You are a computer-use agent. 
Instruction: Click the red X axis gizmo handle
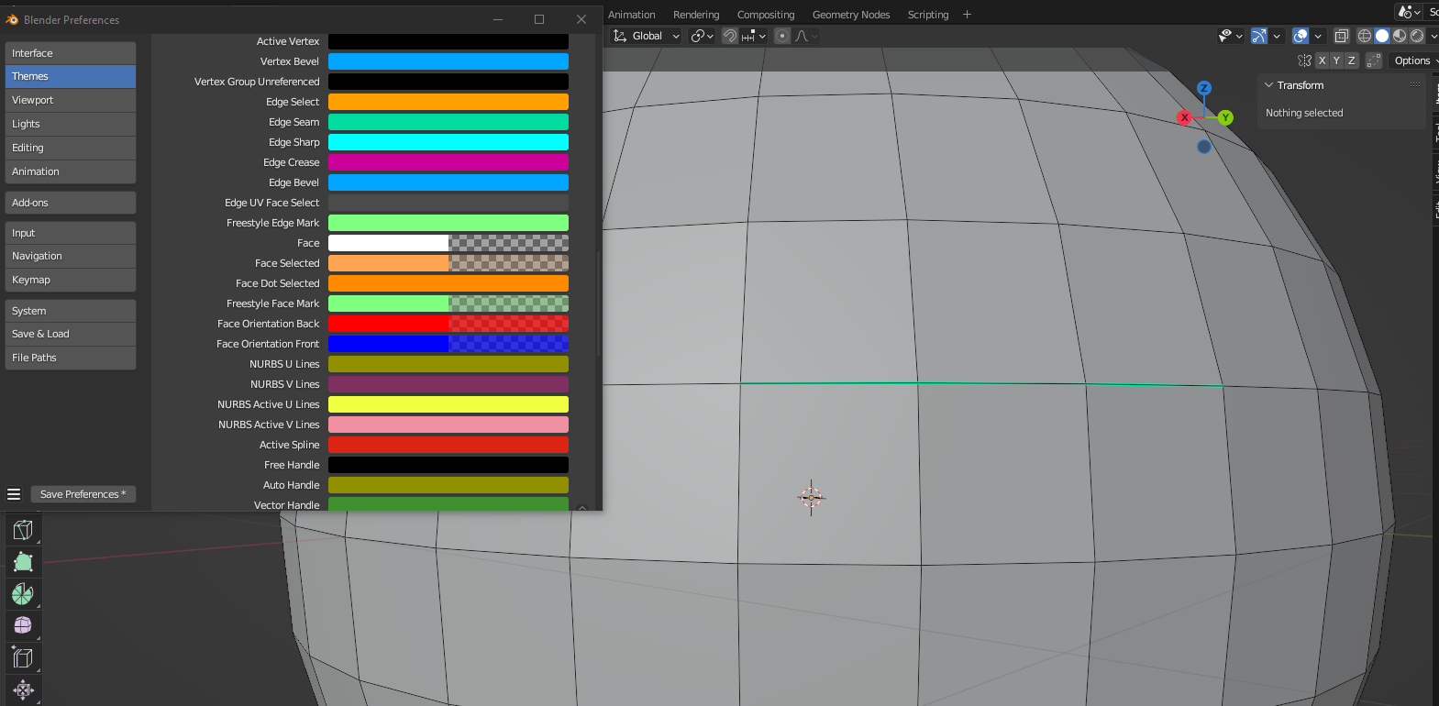click(x=1185, y=117)
